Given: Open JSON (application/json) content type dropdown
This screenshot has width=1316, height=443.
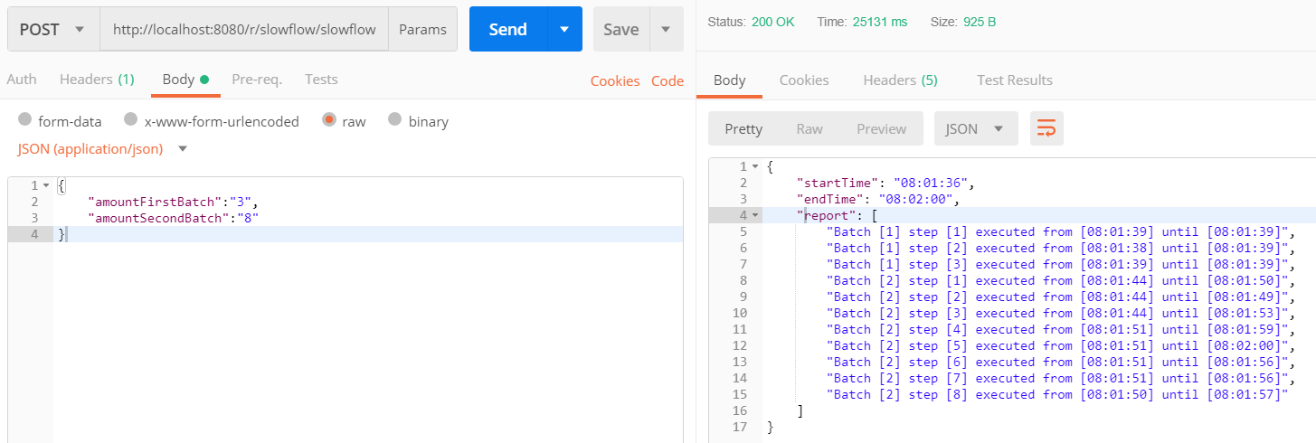Looking at the screenshot, I should 102,148.
